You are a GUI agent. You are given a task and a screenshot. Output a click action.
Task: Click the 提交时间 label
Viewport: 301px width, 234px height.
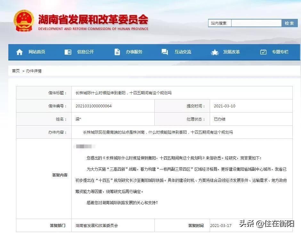[x=196, y=106]
